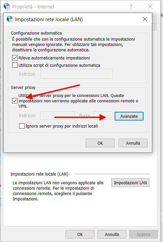Open Impostazioni LAN button
Image resolution: width=163 pixels, height=242 pixels.
click(x=130, y=183)
